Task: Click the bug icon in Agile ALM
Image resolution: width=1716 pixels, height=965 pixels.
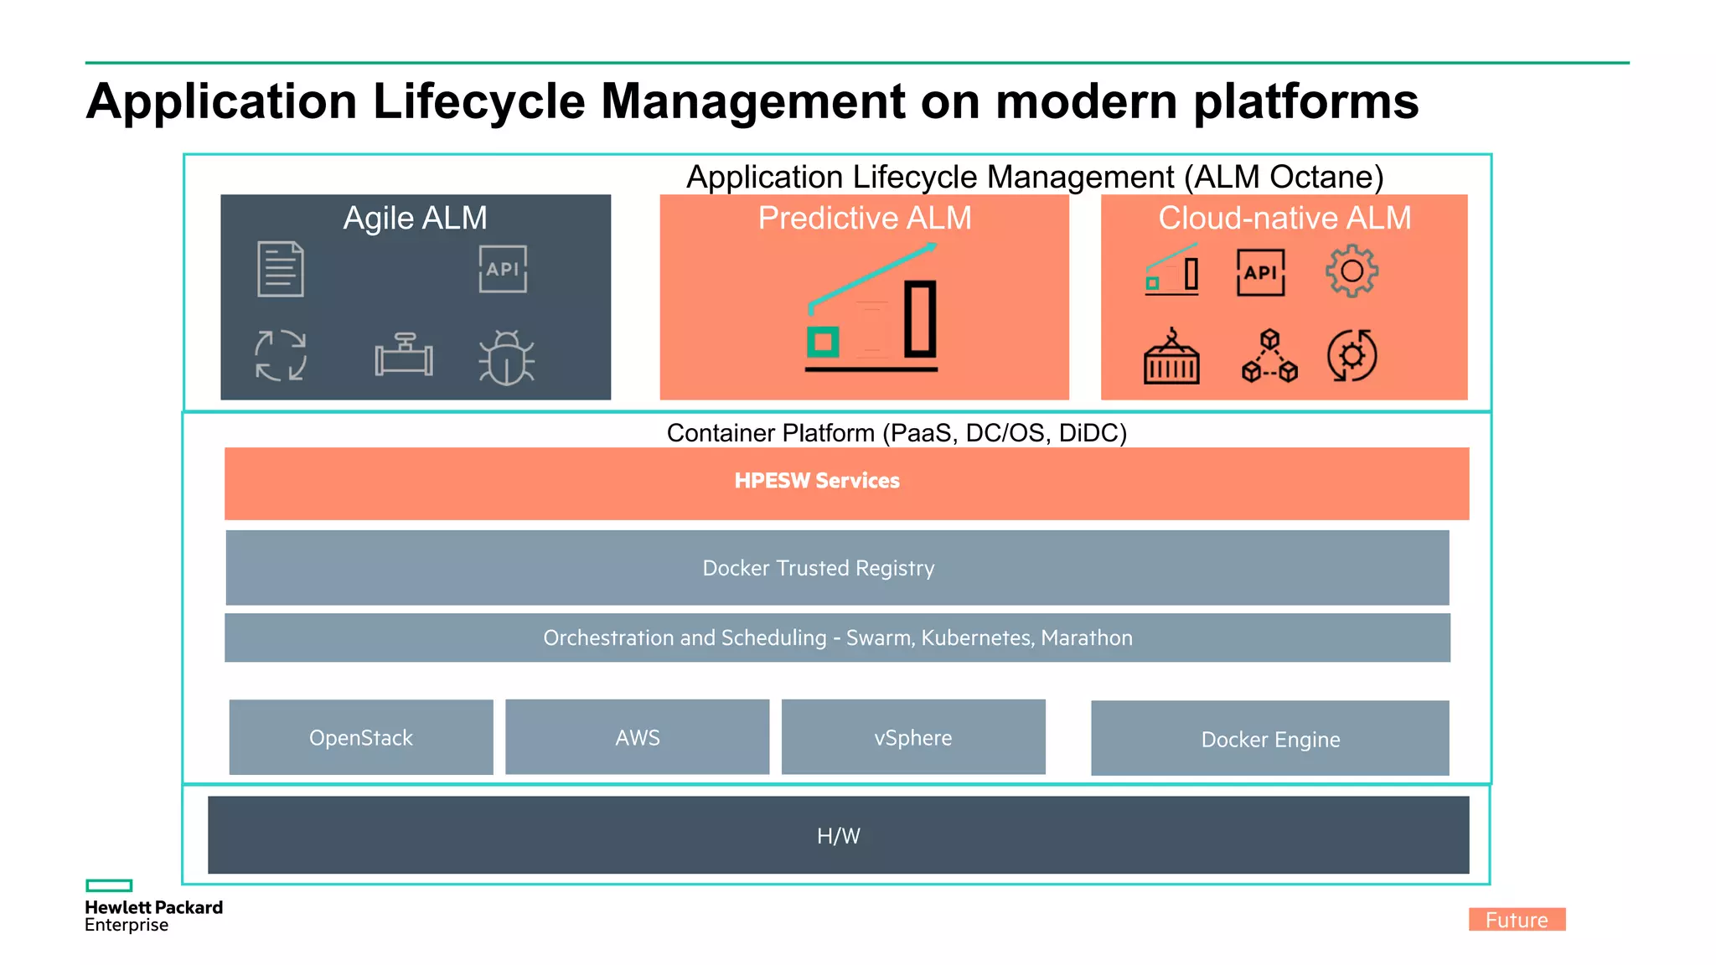Action: (506, 358)
